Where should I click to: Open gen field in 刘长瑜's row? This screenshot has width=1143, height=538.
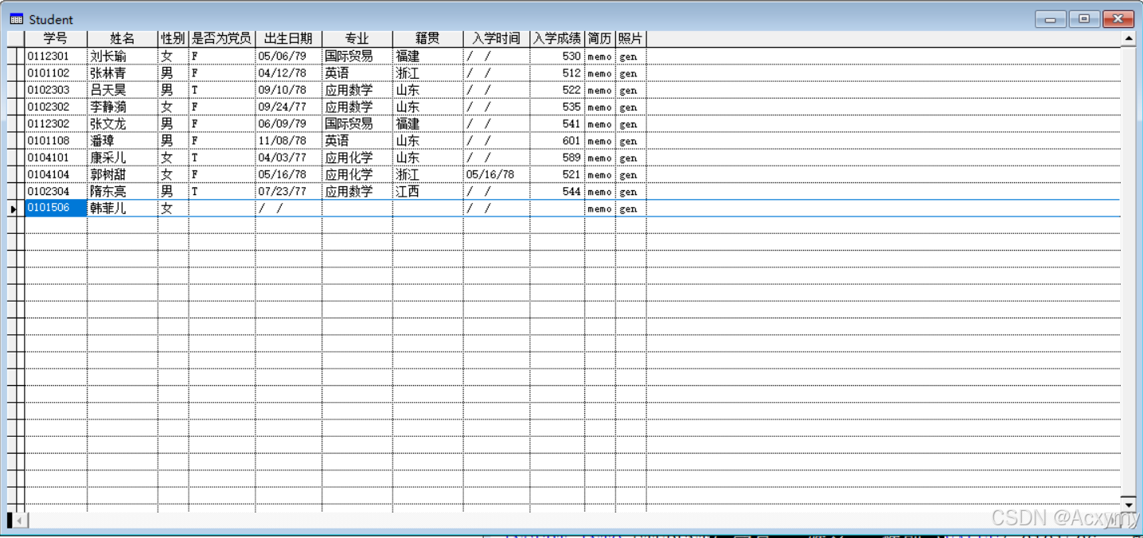[630, 56]
